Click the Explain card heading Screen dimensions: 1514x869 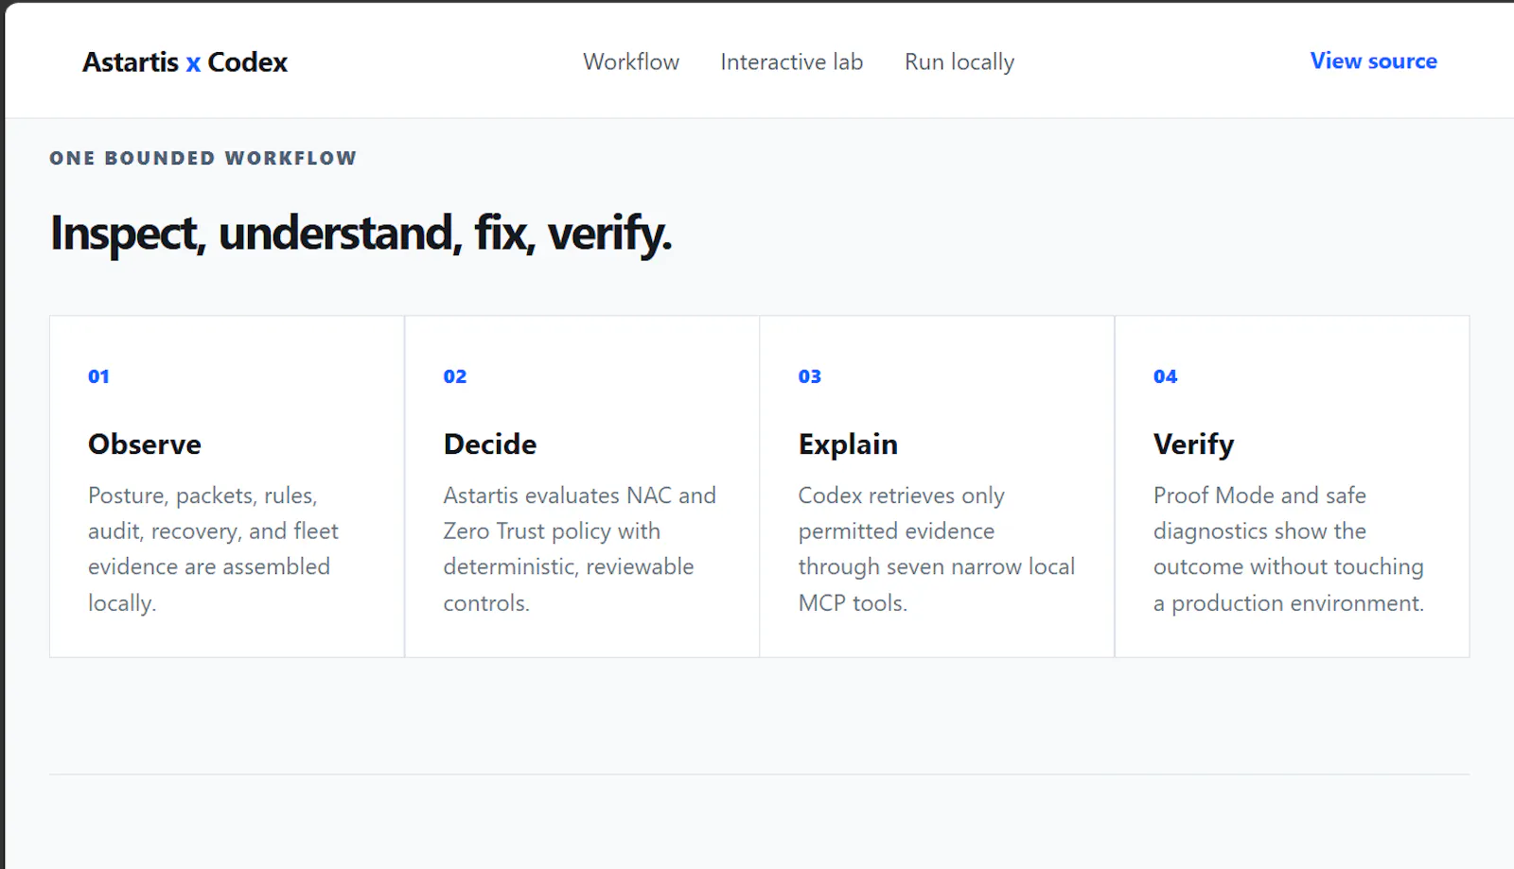pos(848,444)
